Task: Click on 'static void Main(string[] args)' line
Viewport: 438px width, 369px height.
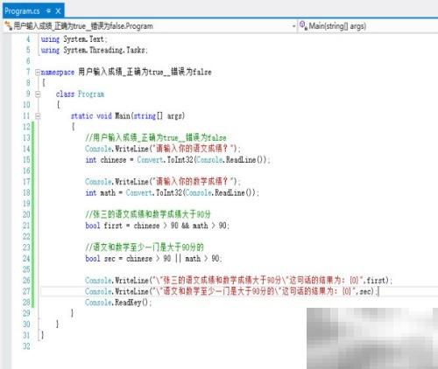Action: [128, 116]
